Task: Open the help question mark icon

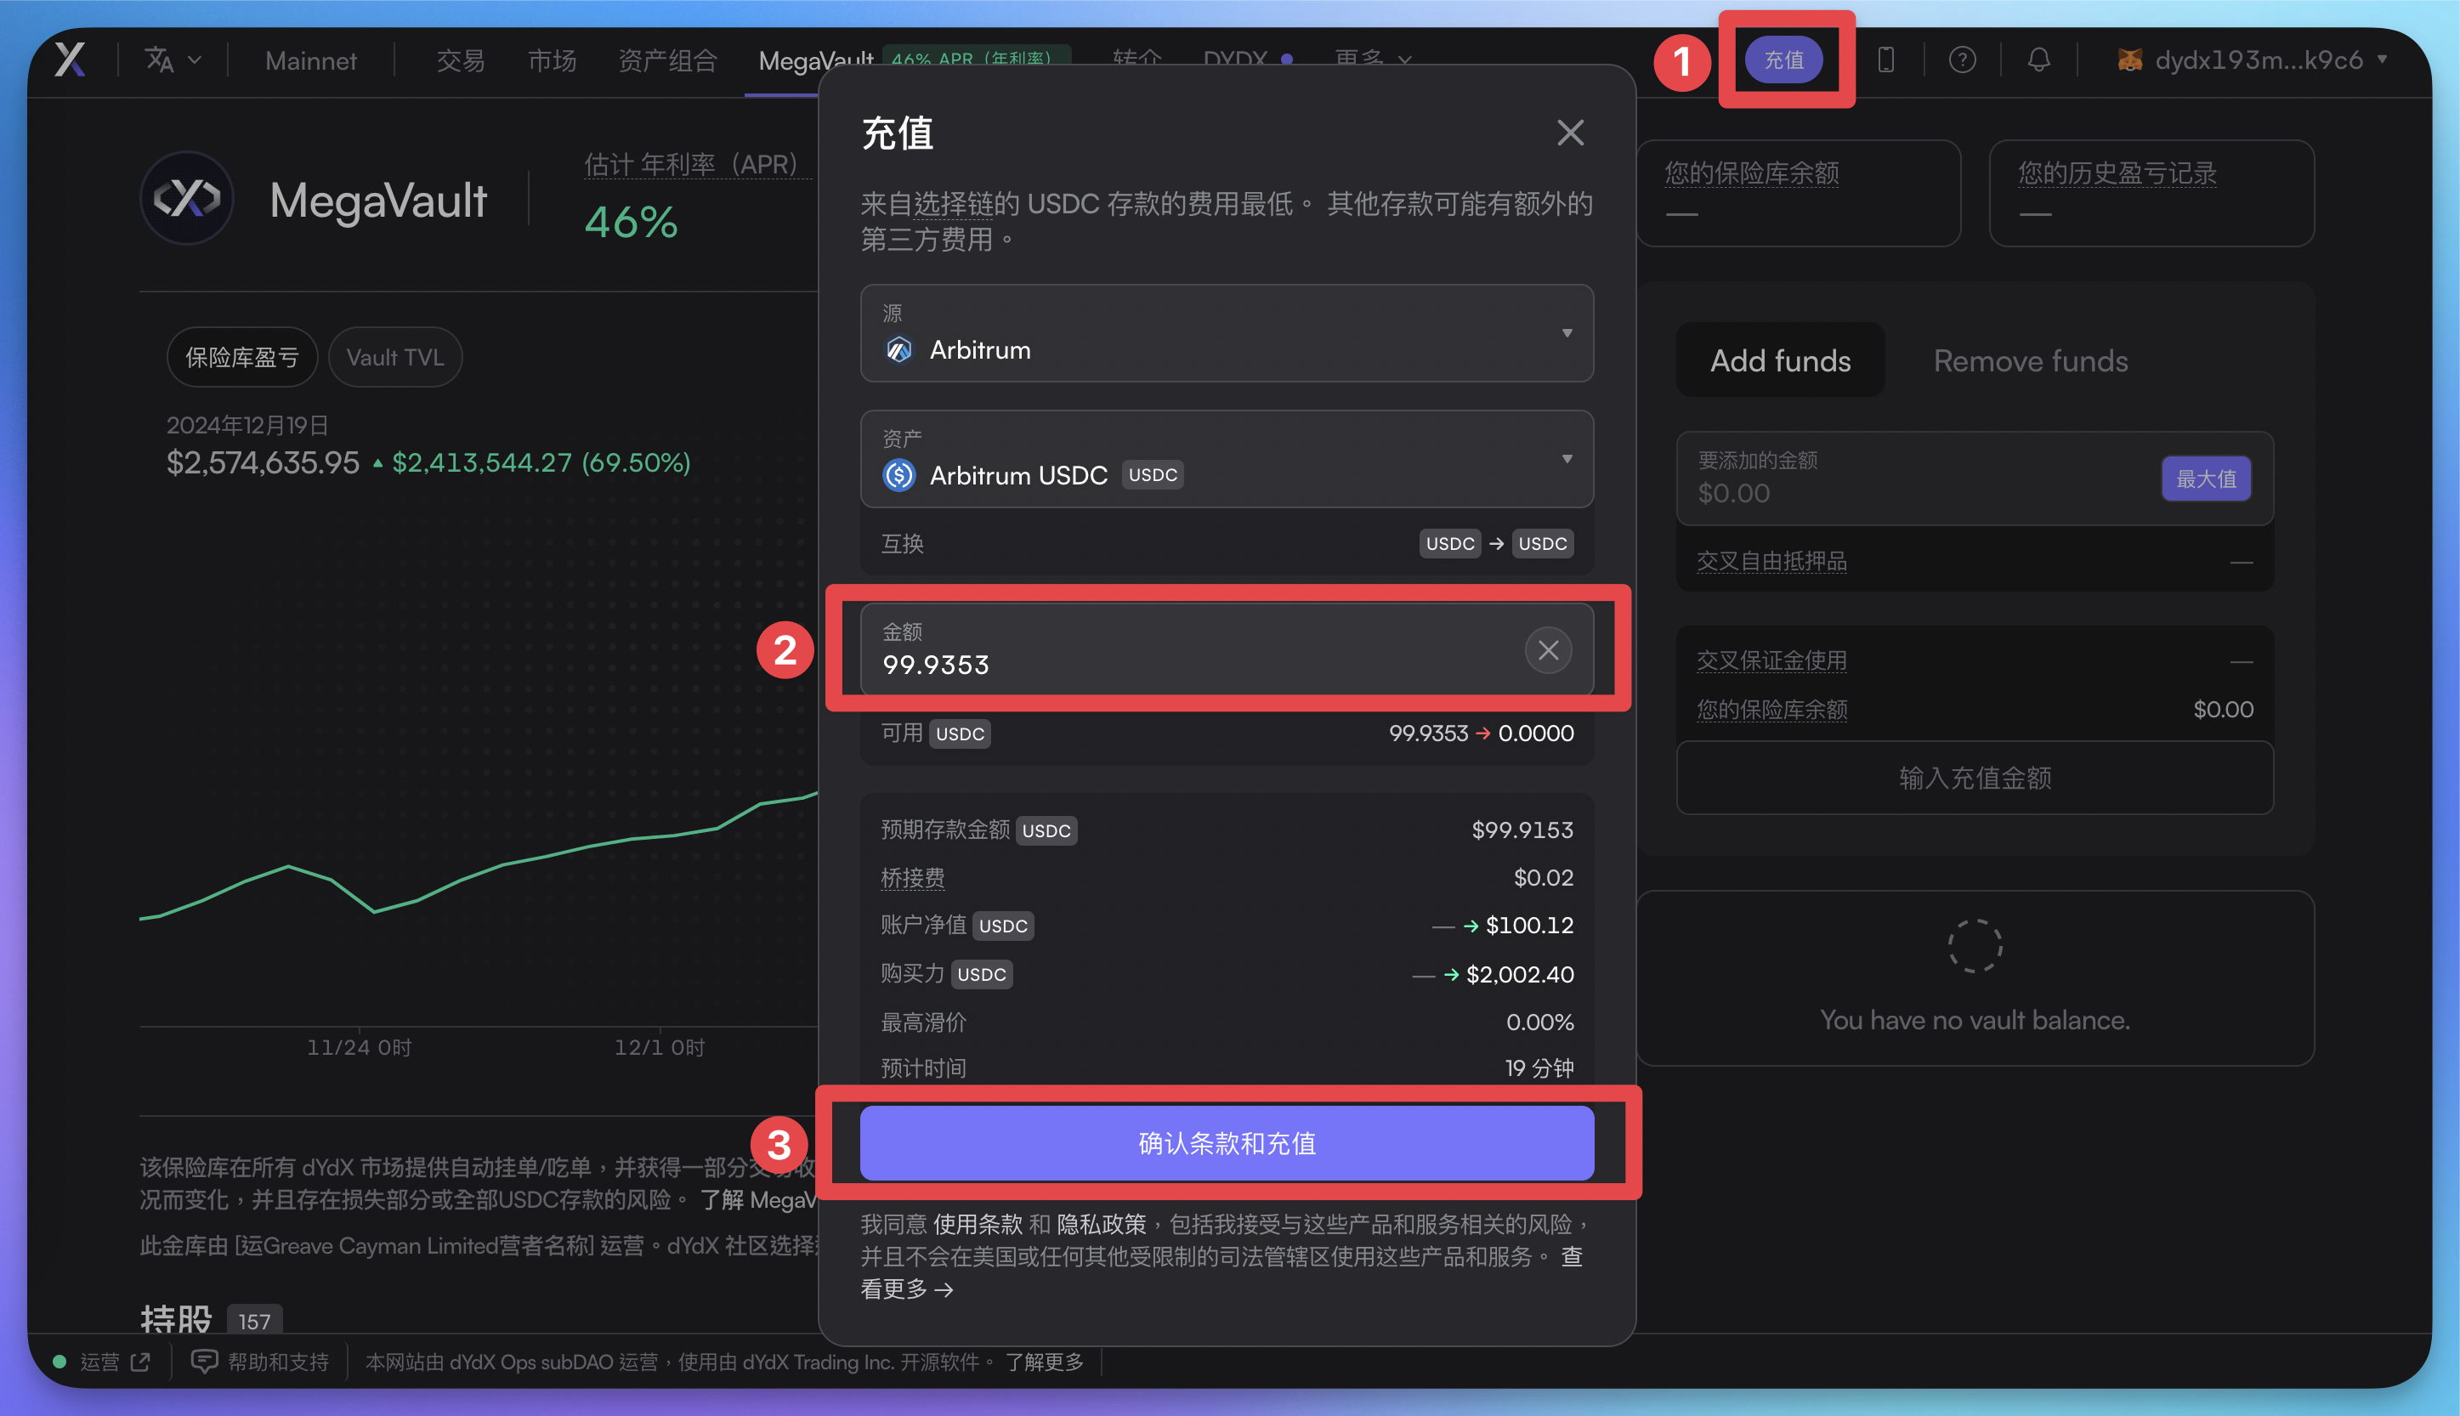Action: (x=1962, y=59)
